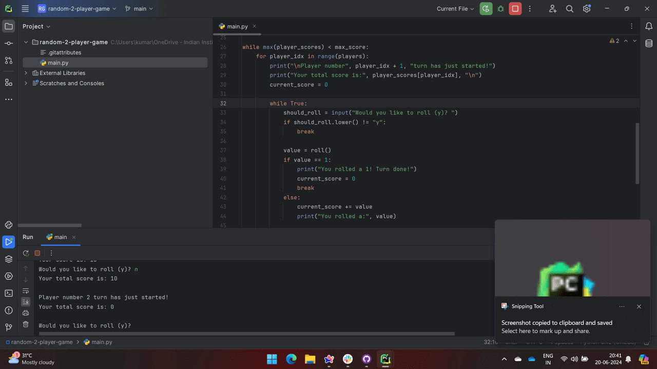Select the main.py editor tab
The image size is (657, 369).
pos(237,26)
